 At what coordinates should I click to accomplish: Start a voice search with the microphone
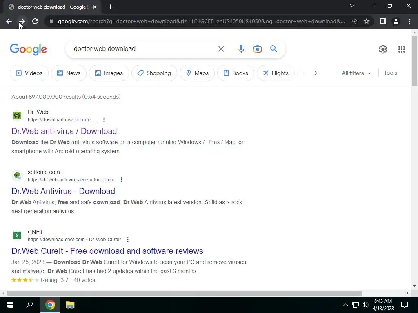coord(241,49)
